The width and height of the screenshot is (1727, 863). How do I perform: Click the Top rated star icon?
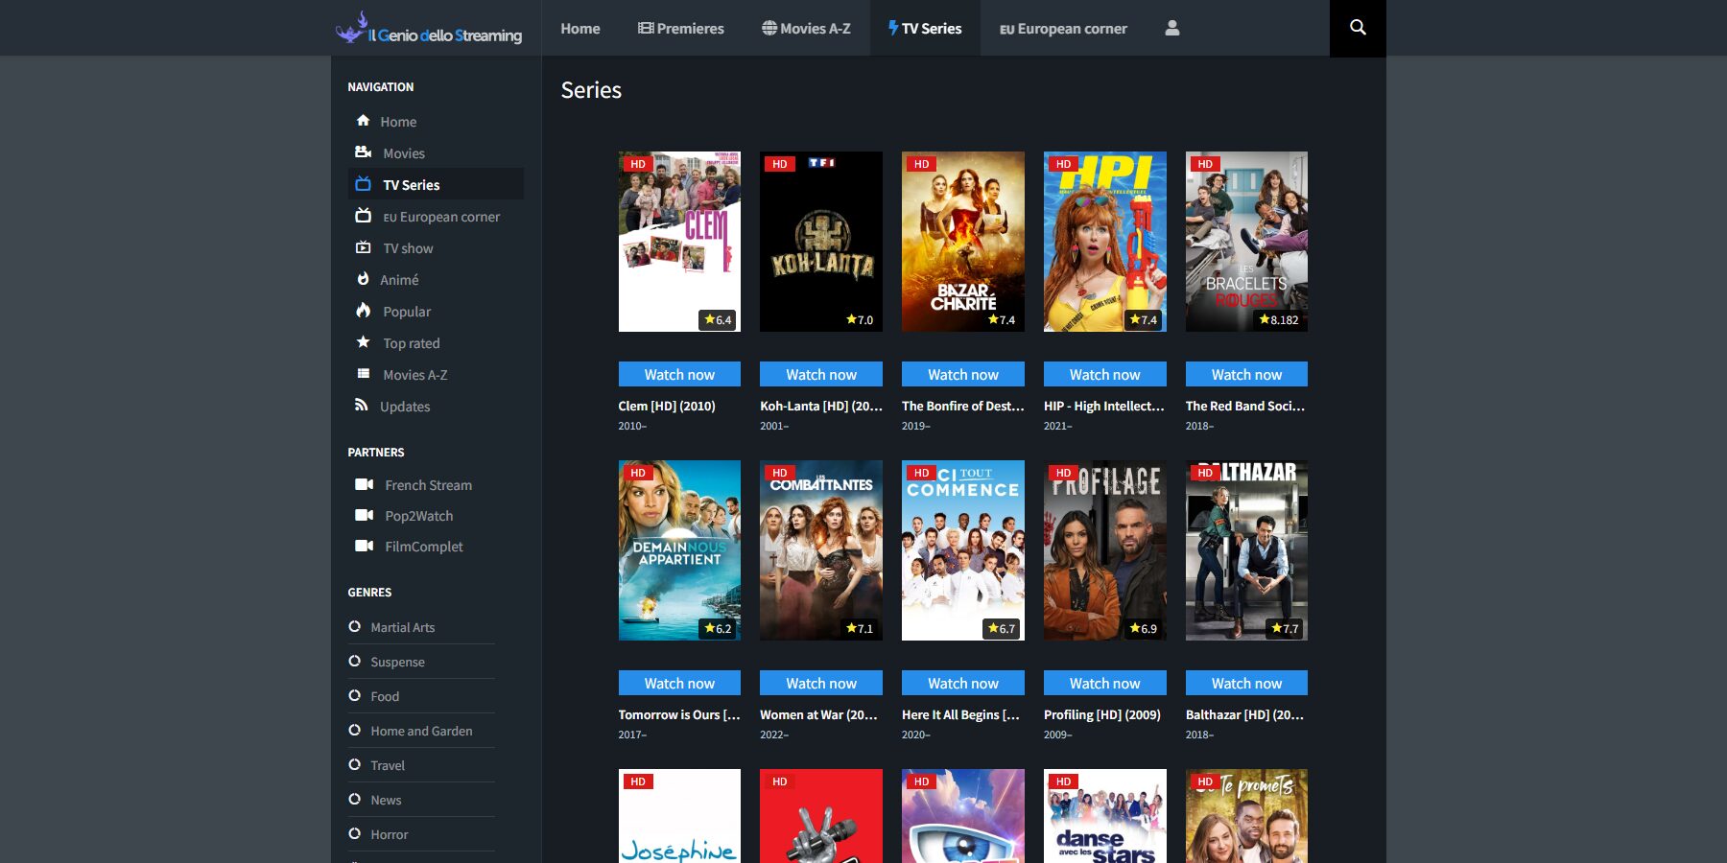(x=364, y=342)
